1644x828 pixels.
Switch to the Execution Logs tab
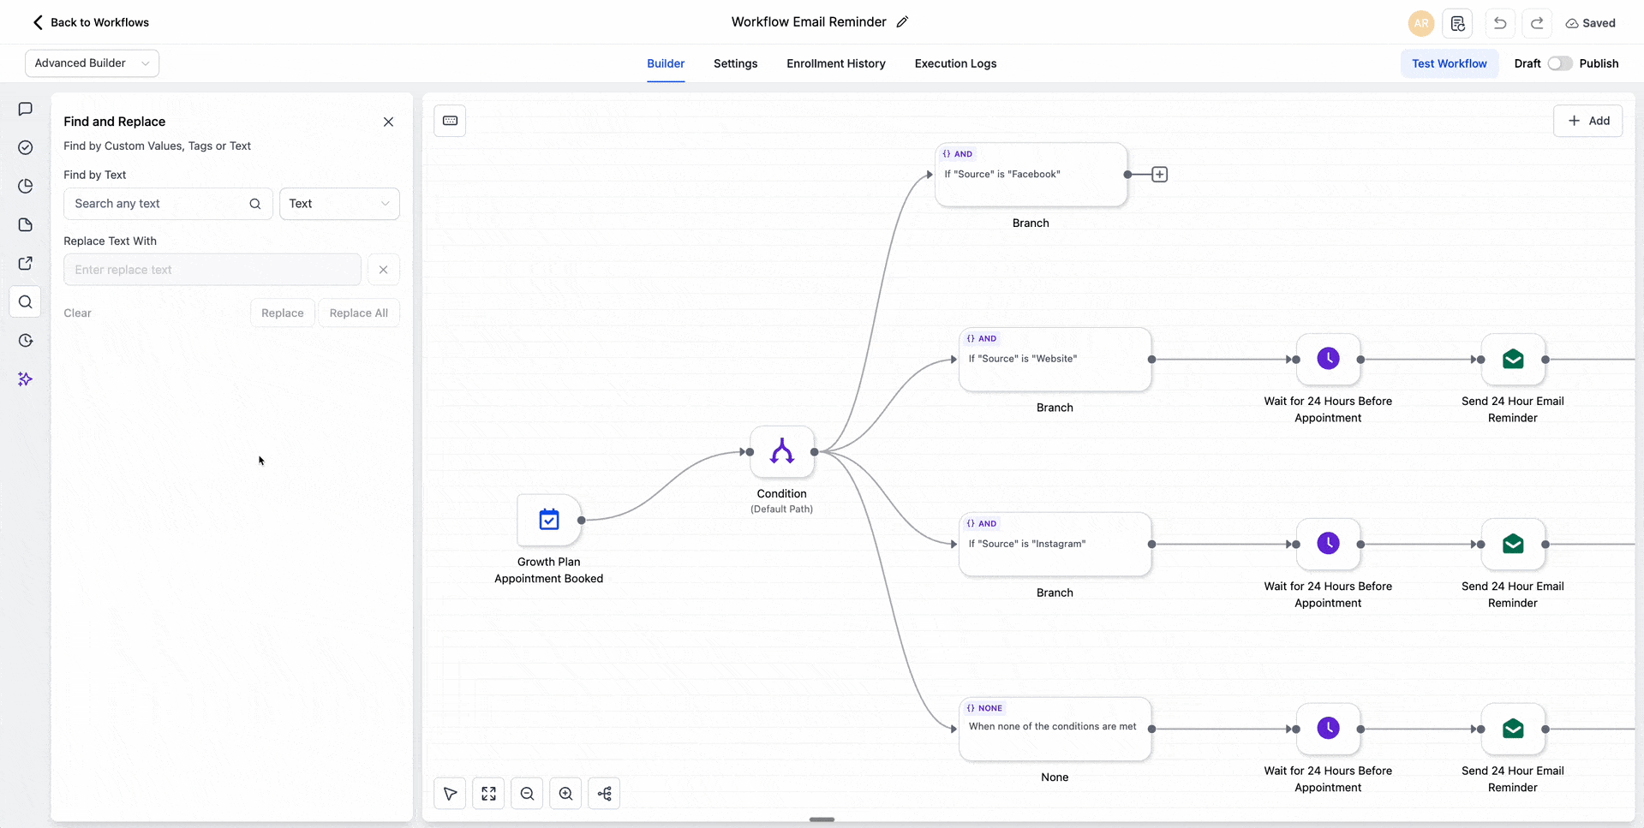coord(955,63)
